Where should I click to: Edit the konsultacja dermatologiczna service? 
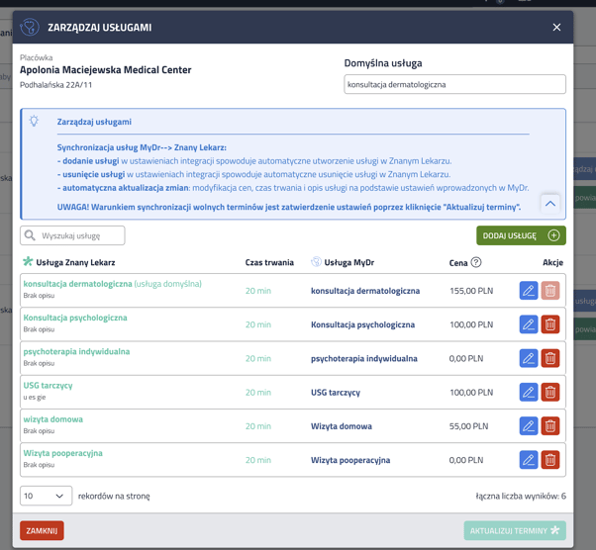(529, 291)
